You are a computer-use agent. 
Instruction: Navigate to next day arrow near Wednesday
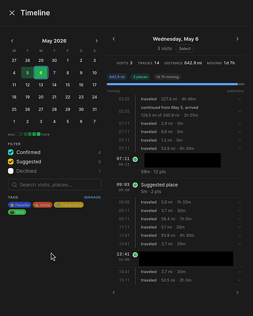[237, 39]
